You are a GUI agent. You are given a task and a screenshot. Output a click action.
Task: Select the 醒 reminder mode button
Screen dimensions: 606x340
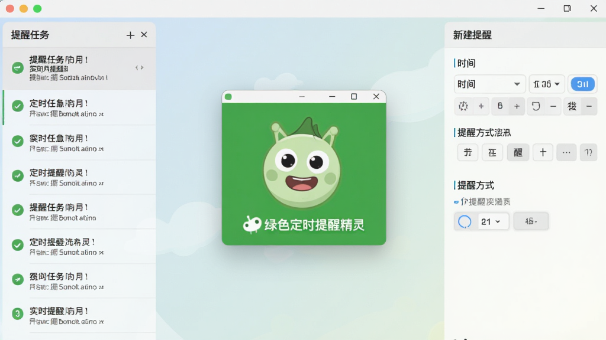click(518, 152)
